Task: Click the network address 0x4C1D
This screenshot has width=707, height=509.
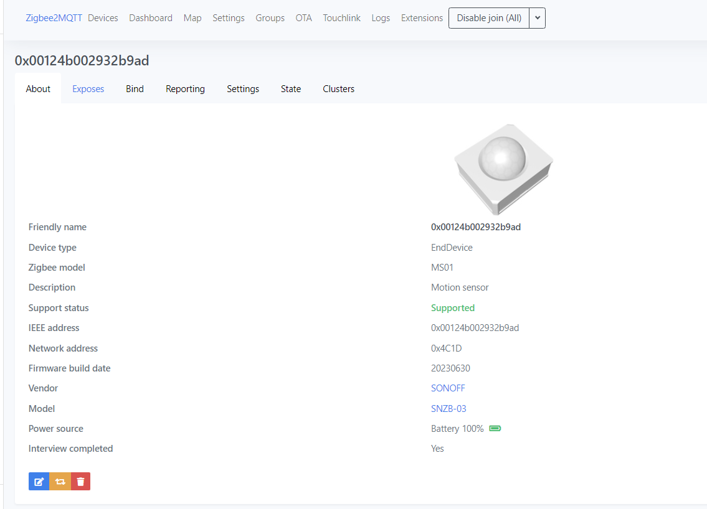Action: 447,348
